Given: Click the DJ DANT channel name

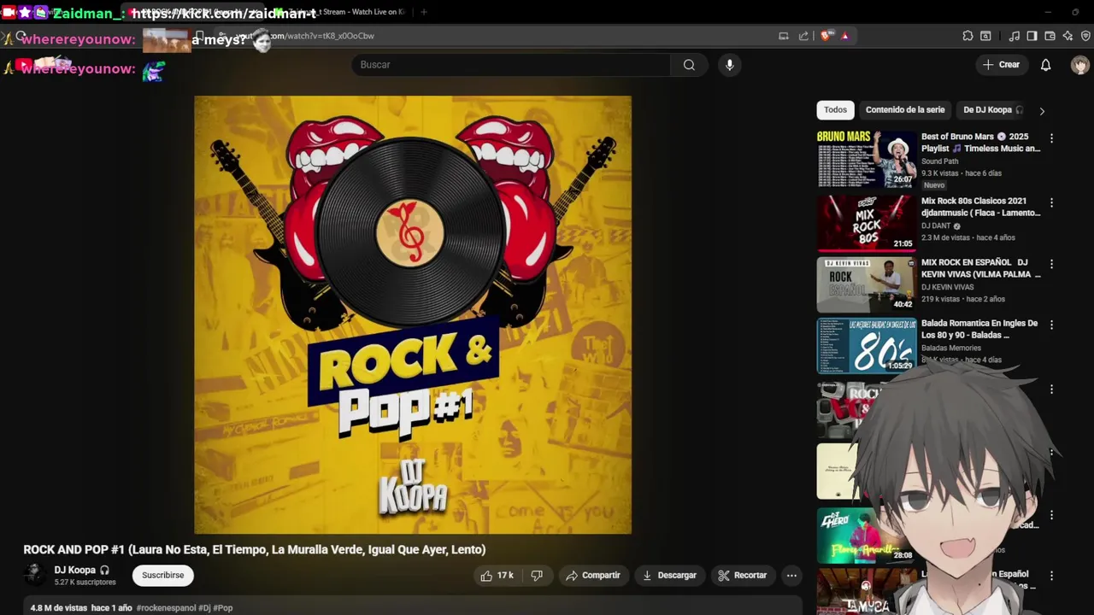Looking at the screenshot, I should pyautogui.click(x=936, y=226).
